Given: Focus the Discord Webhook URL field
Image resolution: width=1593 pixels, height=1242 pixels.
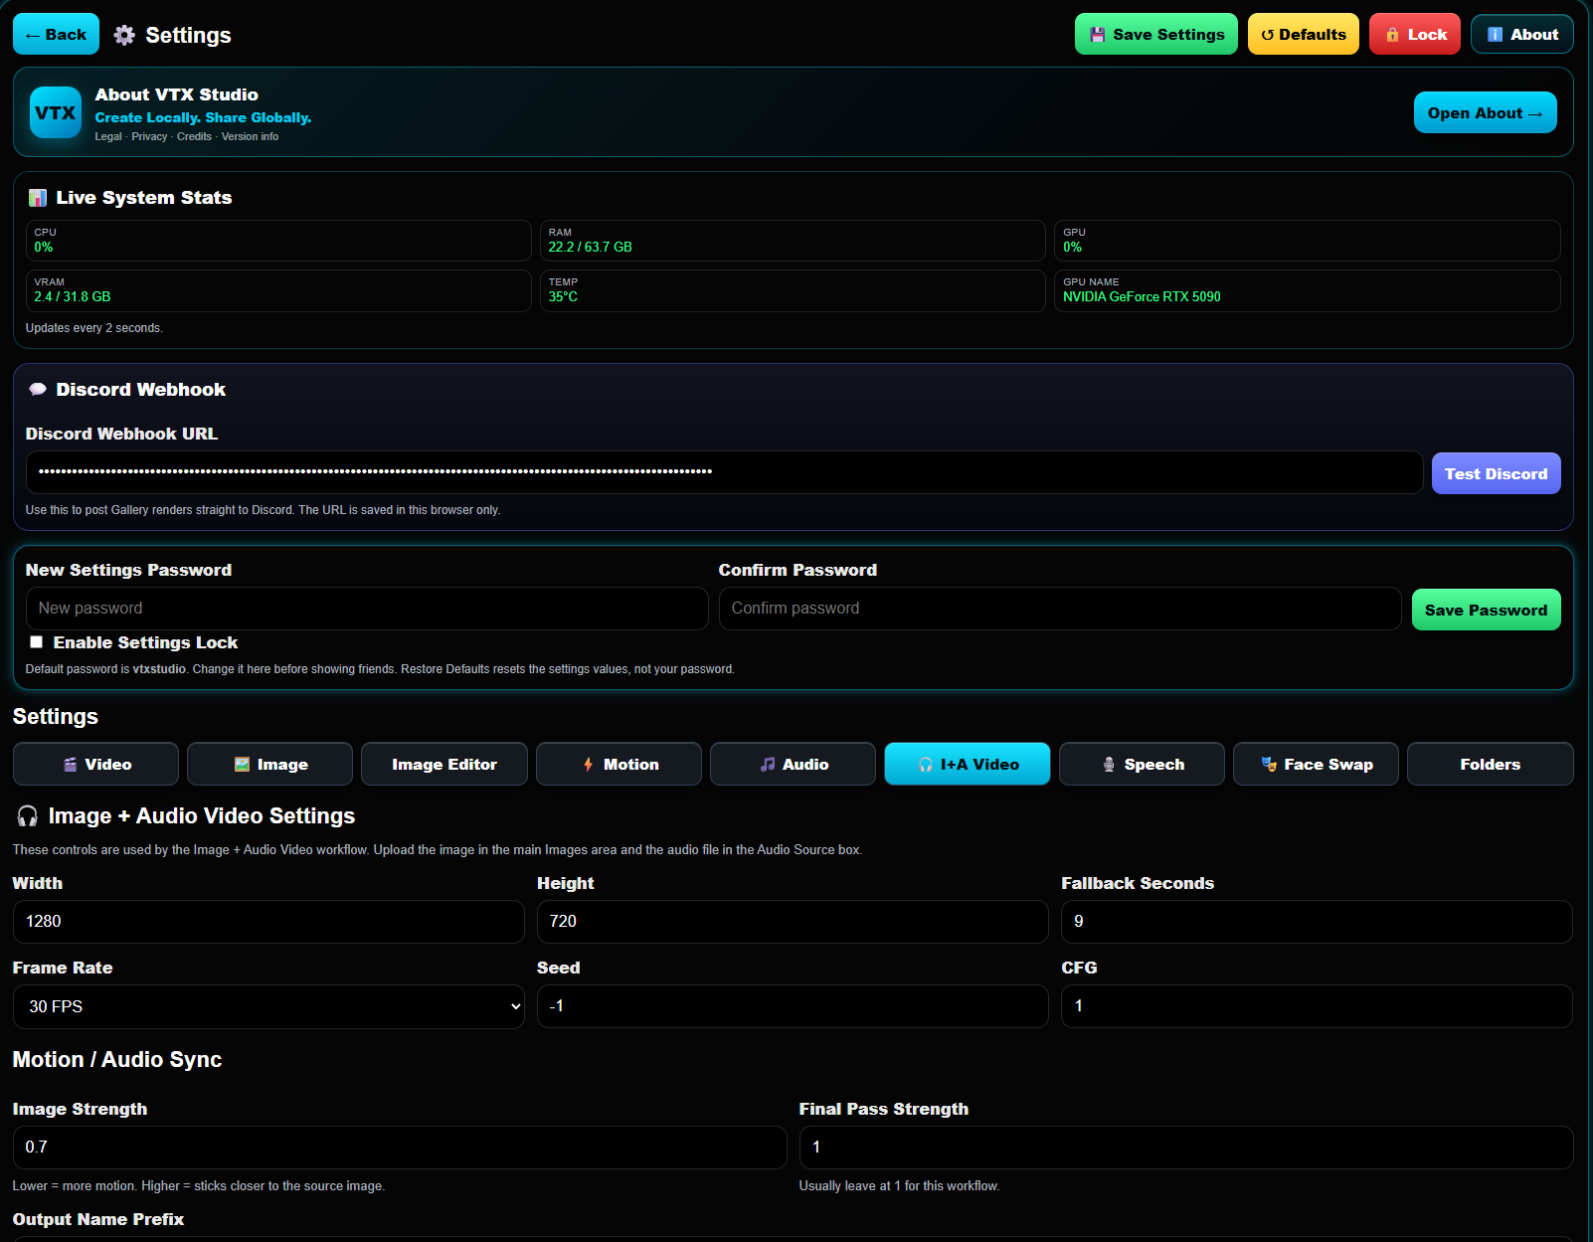Looking at the screenshot, I should (x=724, y=472).
